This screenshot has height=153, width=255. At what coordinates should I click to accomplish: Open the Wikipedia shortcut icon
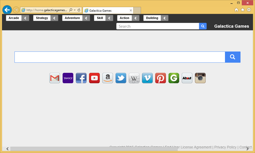coord(134,78)
